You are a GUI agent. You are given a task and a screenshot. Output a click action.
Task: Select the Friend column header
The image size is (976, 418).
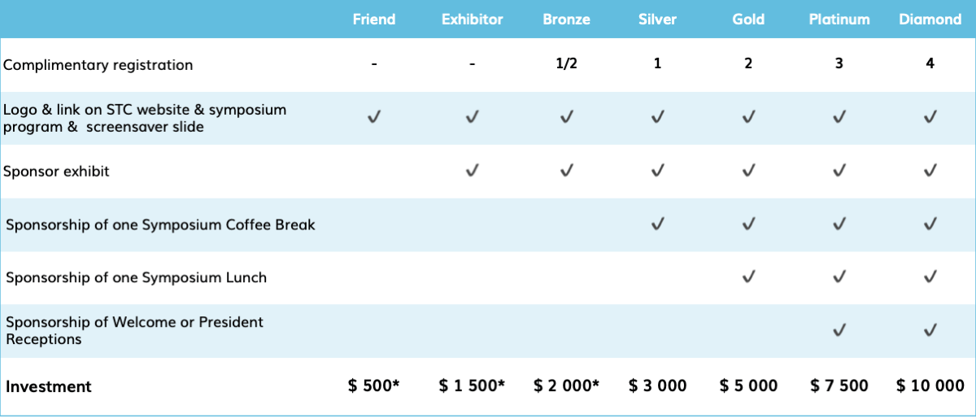click(x=374, y=20)
